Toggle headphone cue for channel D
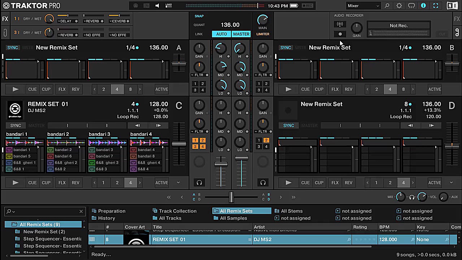Screen dimensions: 462x260 click(263, 183)
